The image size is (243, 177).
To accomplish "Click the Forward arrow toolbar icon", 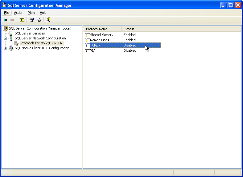I will pos(12,20).
